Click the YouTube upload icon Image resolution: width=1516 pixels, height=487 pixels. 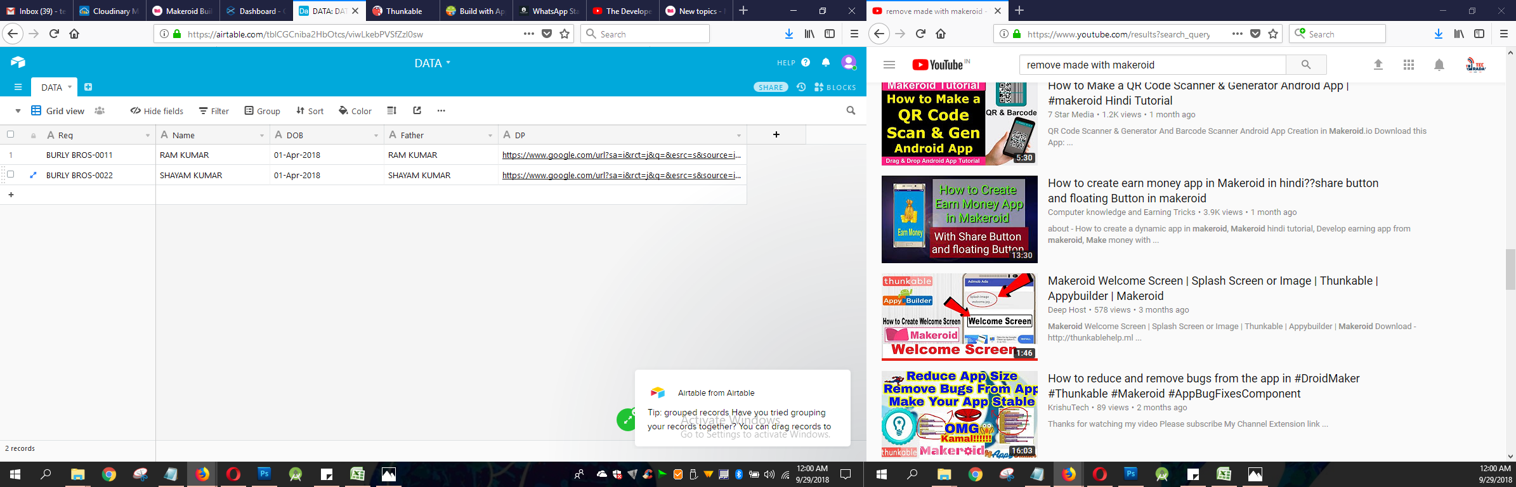(x=1378, y=65)
